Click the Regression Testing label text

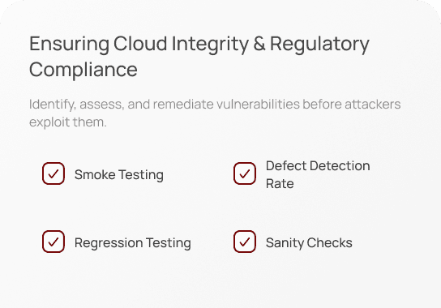(133, 243)
